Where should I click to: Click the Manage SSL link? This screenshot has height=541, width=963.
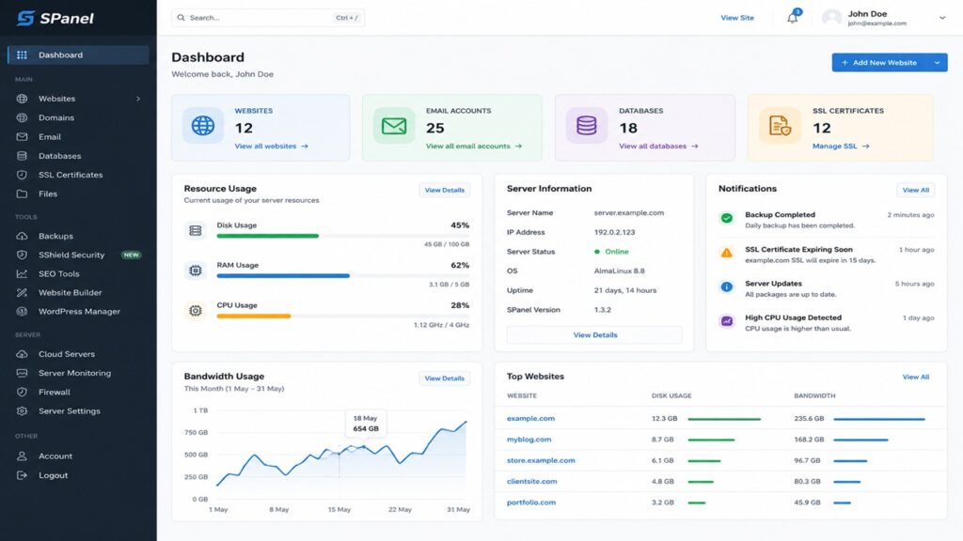tap(841, 146)
